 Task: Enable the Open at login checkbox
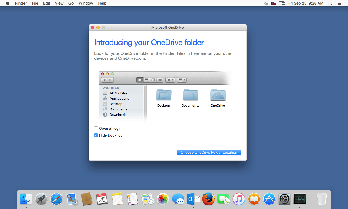96,129
